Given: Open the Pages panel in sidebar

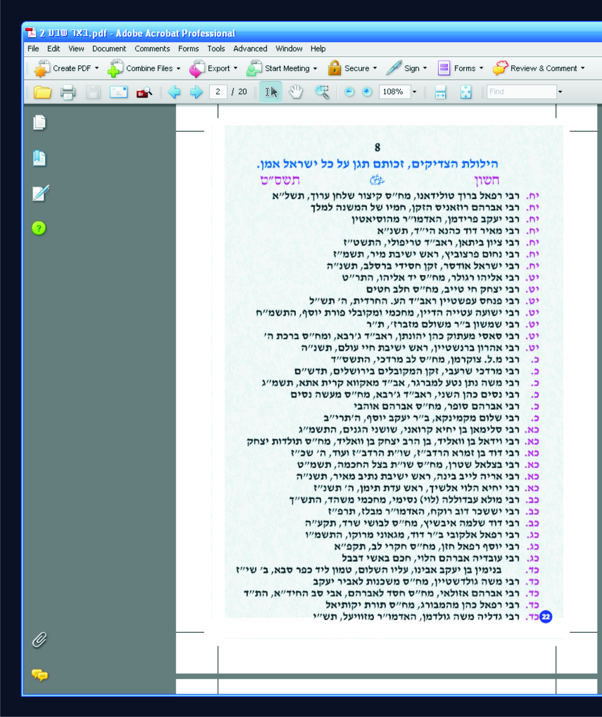Looking at the screenshot, I should pos(39,122).
